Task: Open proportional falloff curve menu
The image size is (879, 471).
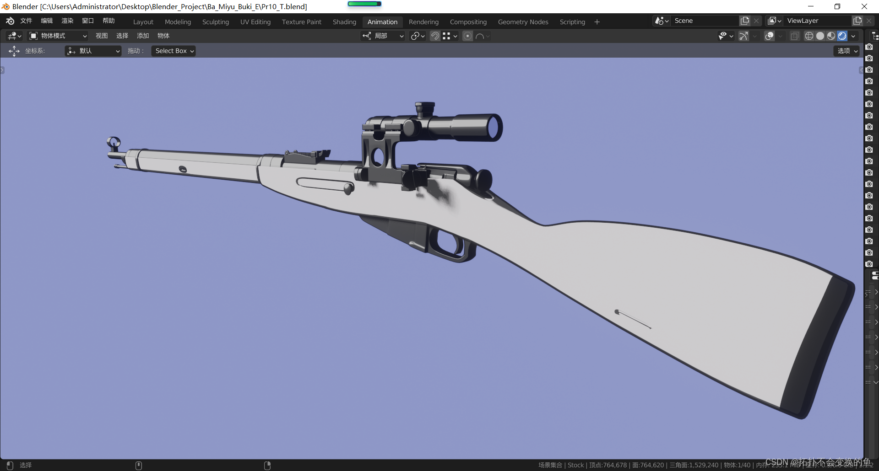Action: 483,36
